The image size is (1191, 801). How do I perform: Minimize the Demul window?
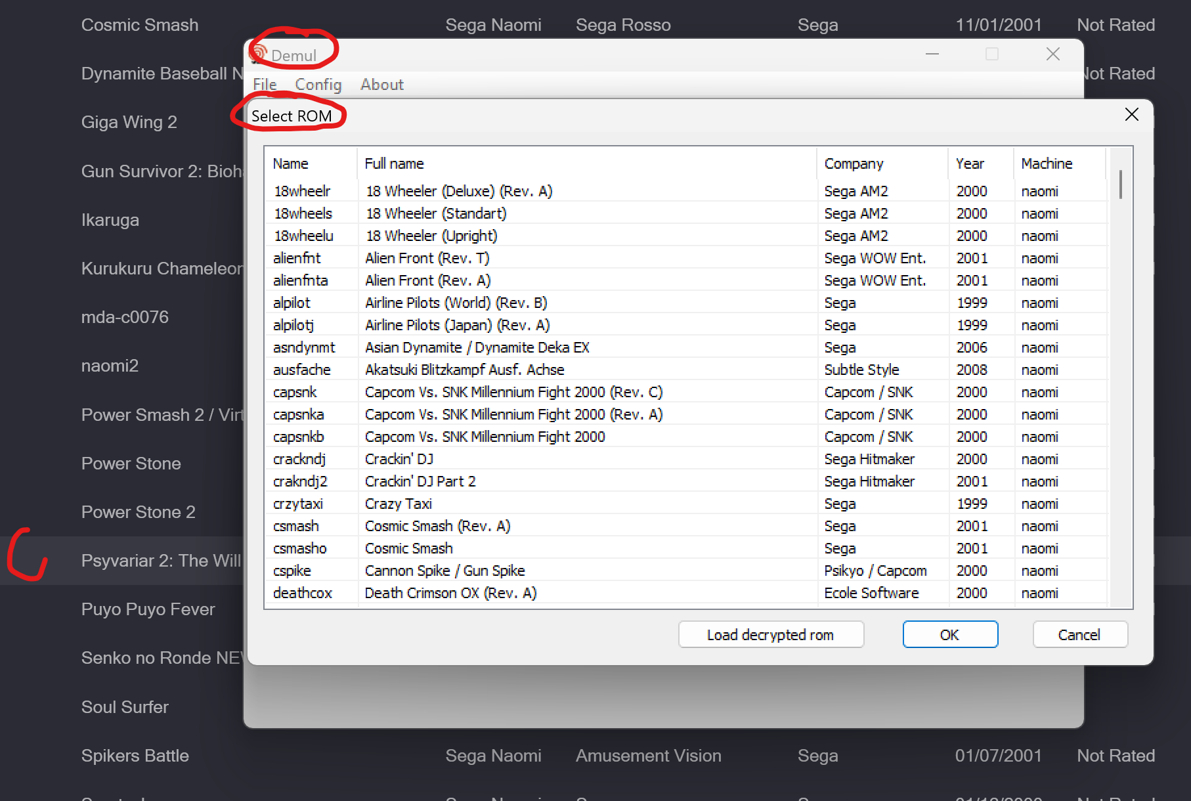(x=932, y=54)
